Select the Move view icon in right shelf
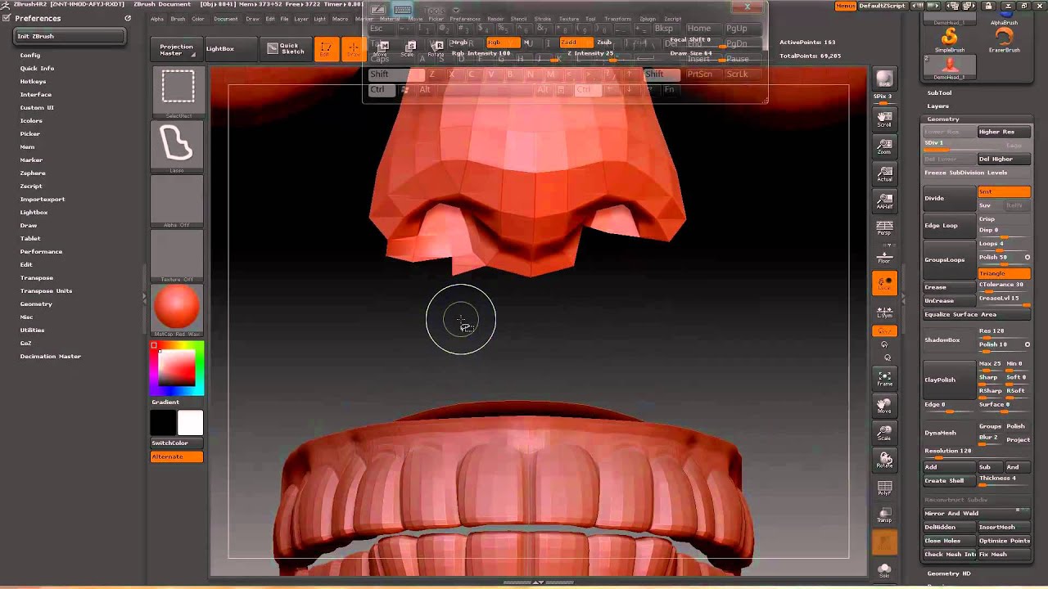 (884, 406)
